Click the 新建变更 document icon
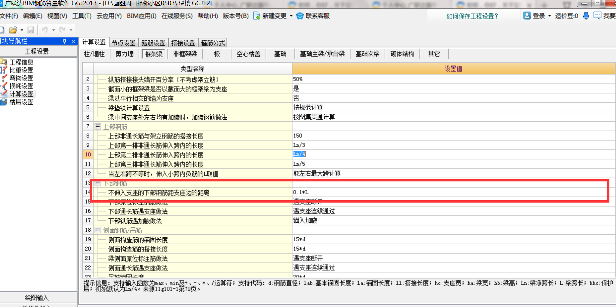This screenshot has width=616, height=307. [257, 16]
